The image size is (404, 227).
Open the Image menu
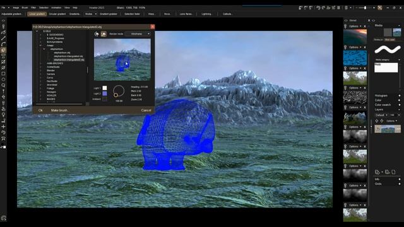[x=16, y=8]
